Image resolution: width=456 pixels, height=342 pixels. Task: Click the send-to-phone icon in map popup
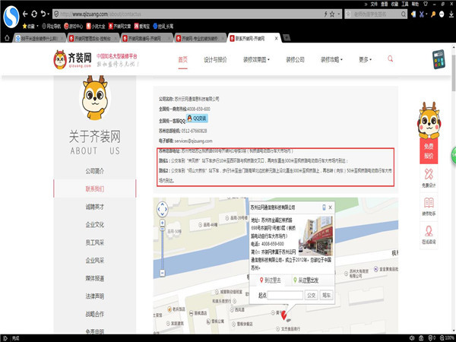(x=324, y=207)
